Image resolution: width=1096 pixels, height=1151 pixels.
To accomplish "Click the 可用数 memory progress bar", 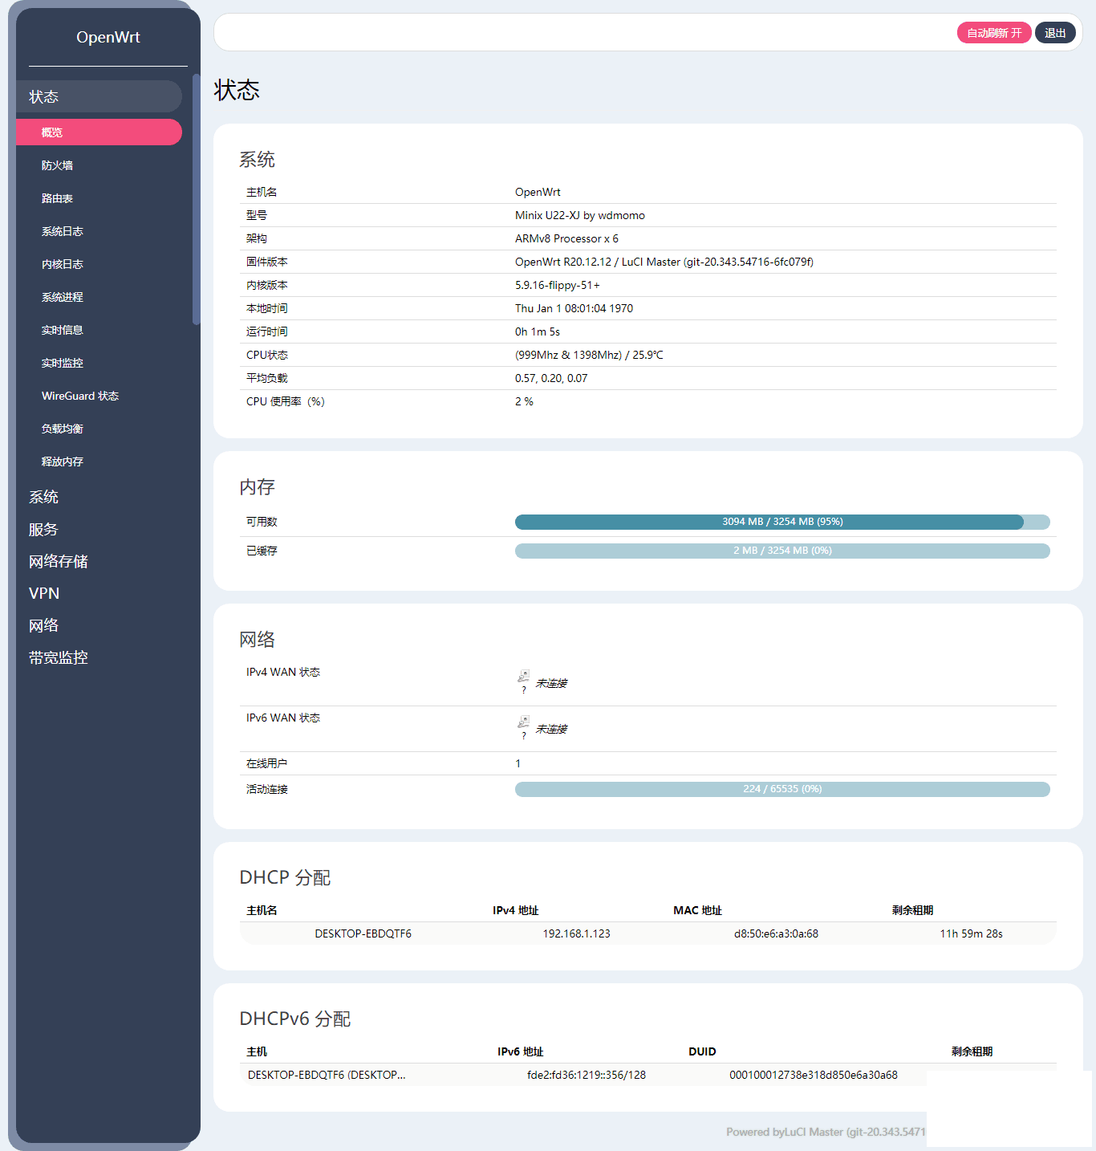I will click(x=782, y=522).
